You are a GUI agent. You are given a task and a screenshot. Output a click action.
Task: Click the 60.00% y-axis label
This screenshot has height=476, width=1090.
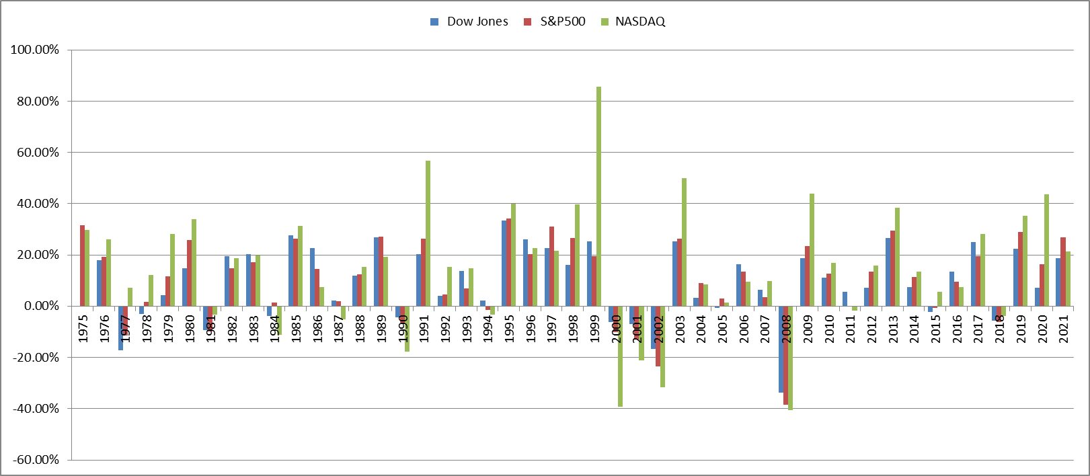38,153
